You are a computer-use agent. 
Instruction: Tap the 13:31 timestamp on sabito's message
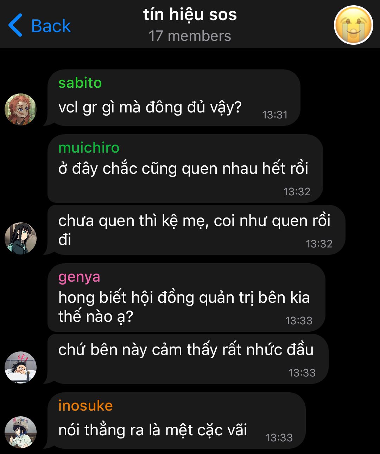point(275,115)
